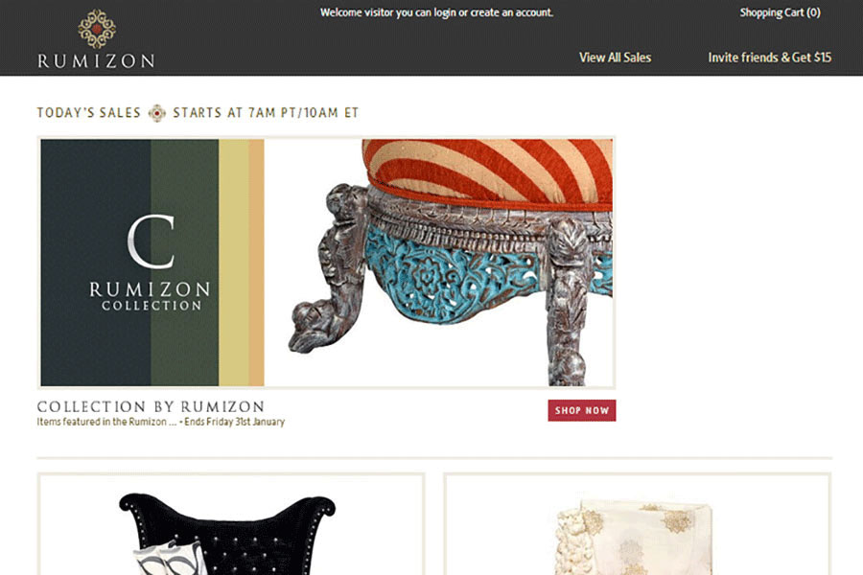Open the Collection by Rumizon heading link
Screen dimensions: 863x575
[x=151, y=406]
